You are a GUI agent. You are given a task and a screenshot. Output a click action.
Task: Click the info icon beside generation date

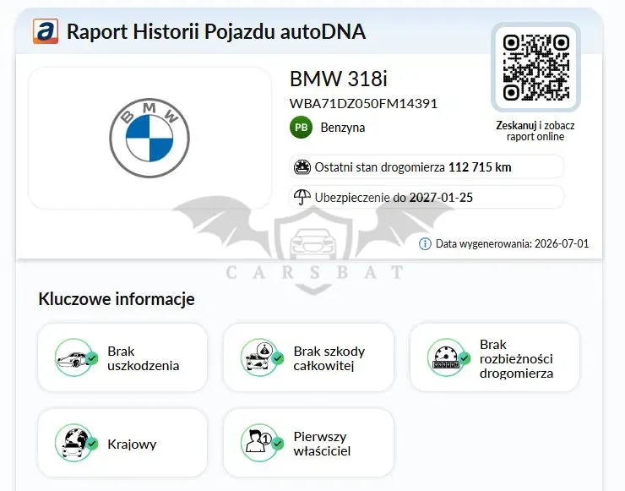coord(425,243)
